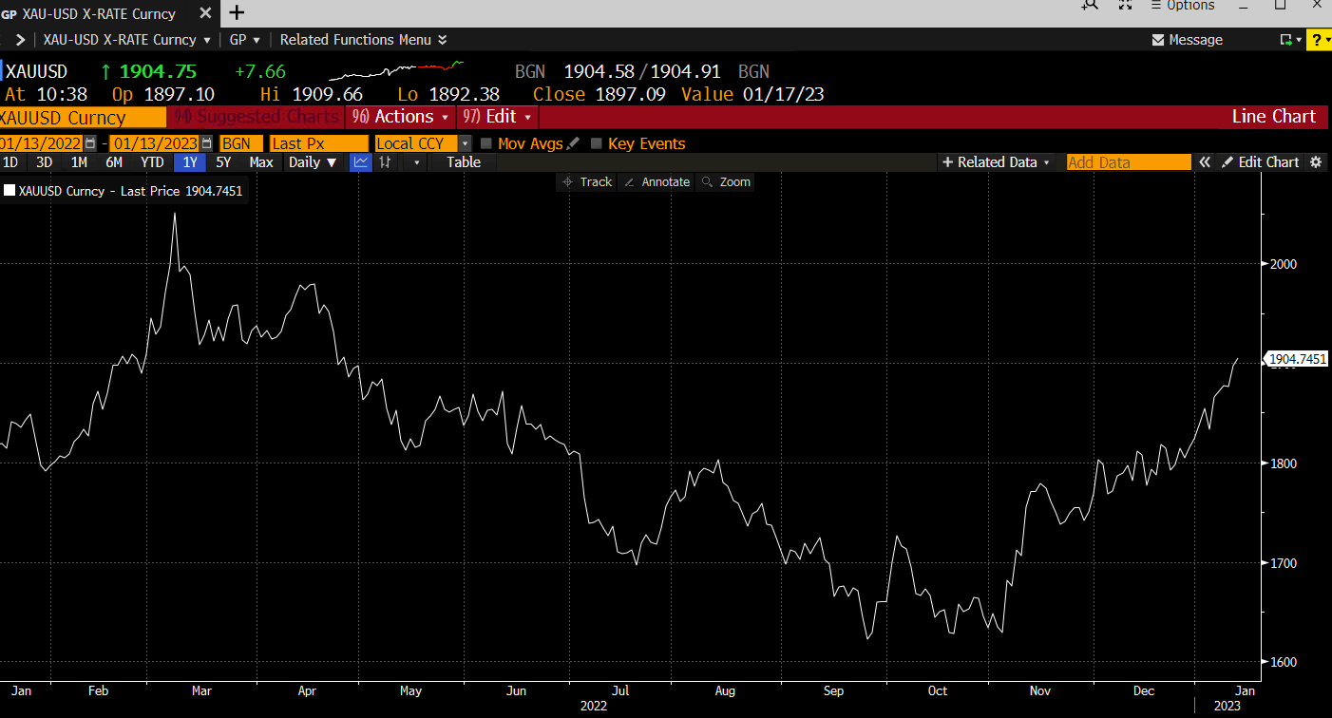Screen dimensions: 1332x718
Task: Open the Daily frequency dropdown
Action: pyautogui.click(x=313, y=162)
